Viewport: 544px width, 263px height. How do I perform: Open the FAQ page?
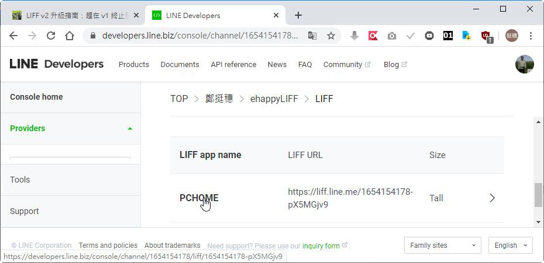coord(305,65)
